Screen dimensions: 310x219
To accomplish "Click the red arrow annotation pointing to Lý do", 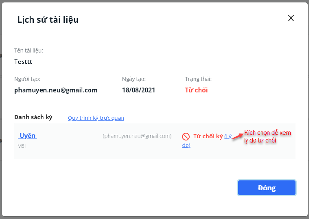I will tap(238, 136).
